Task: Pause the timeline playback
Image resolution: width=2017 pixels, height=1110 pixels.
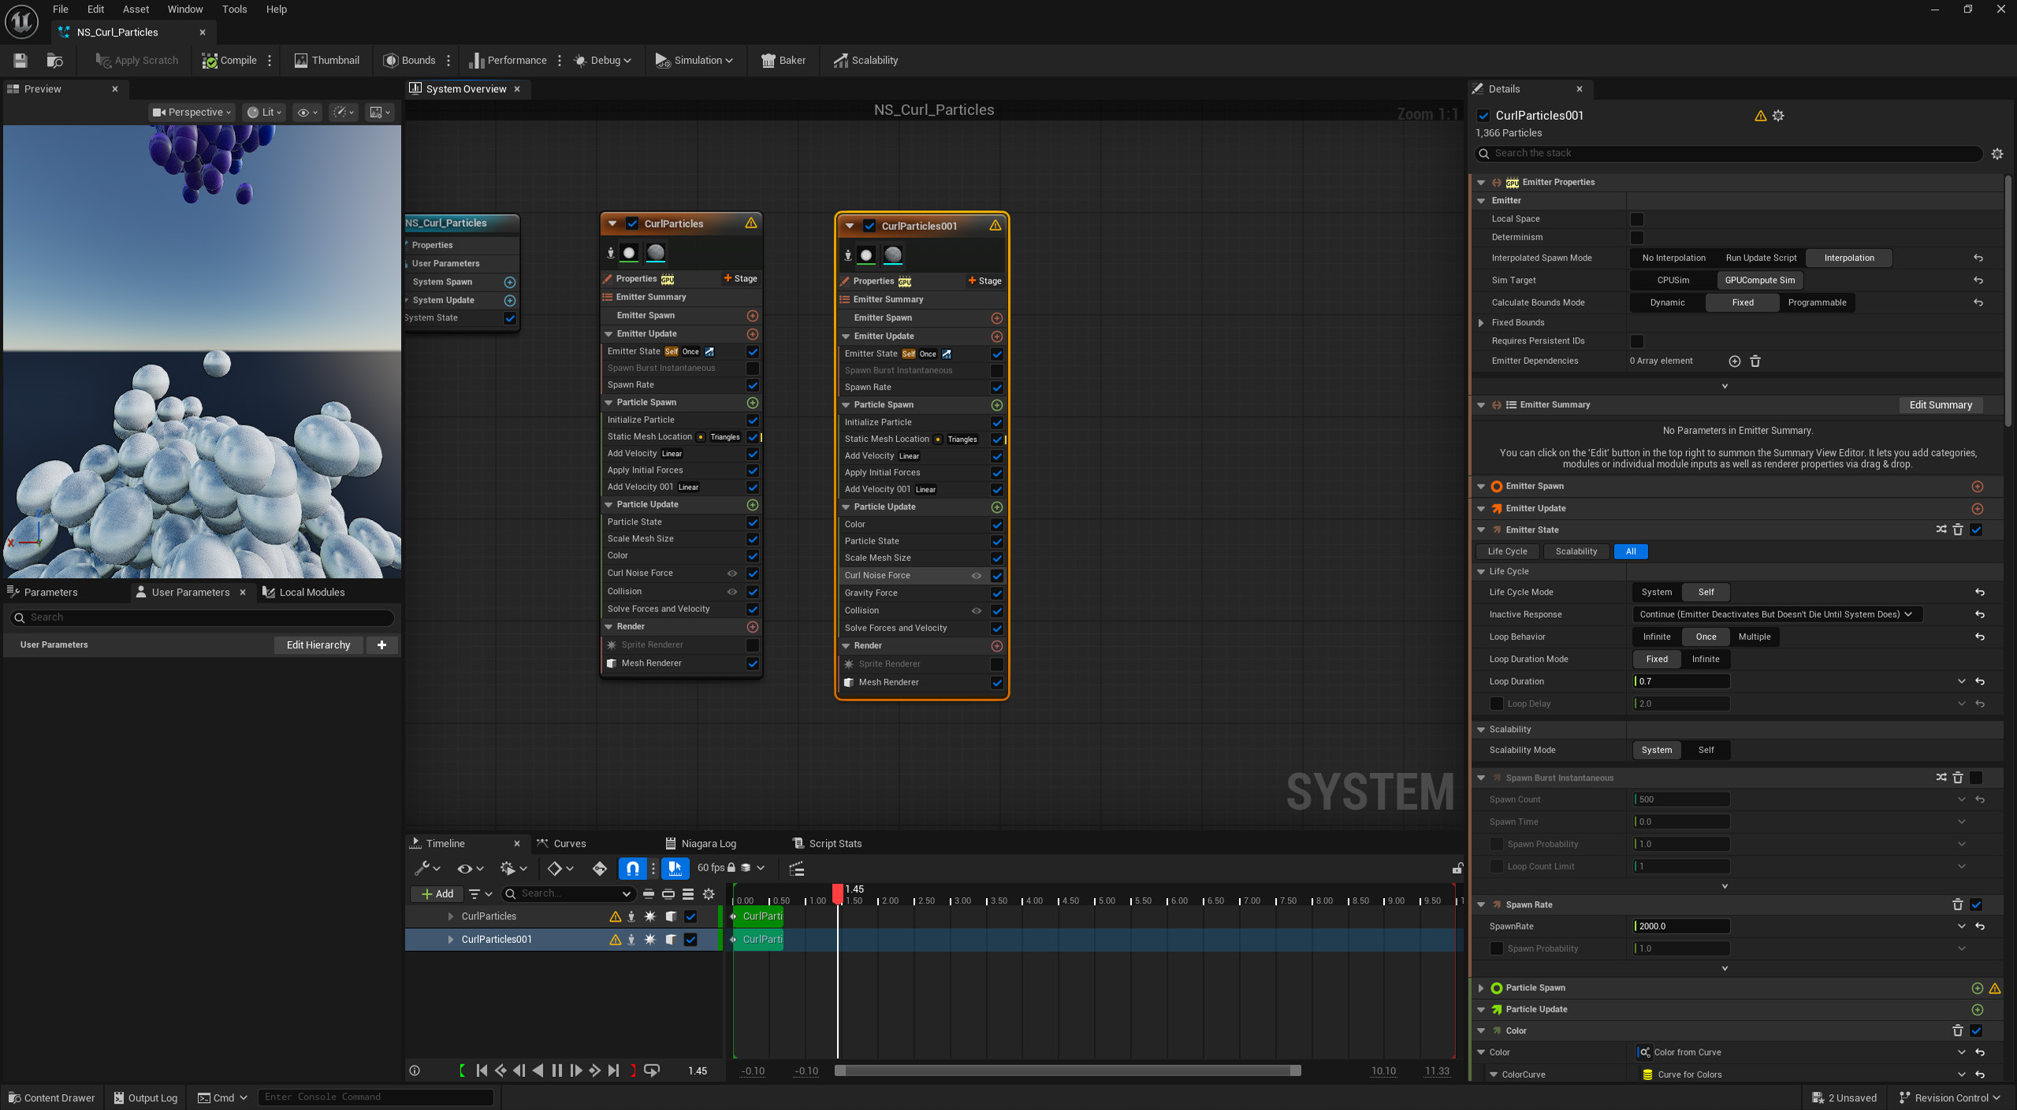Action: tap(557, 1070)
